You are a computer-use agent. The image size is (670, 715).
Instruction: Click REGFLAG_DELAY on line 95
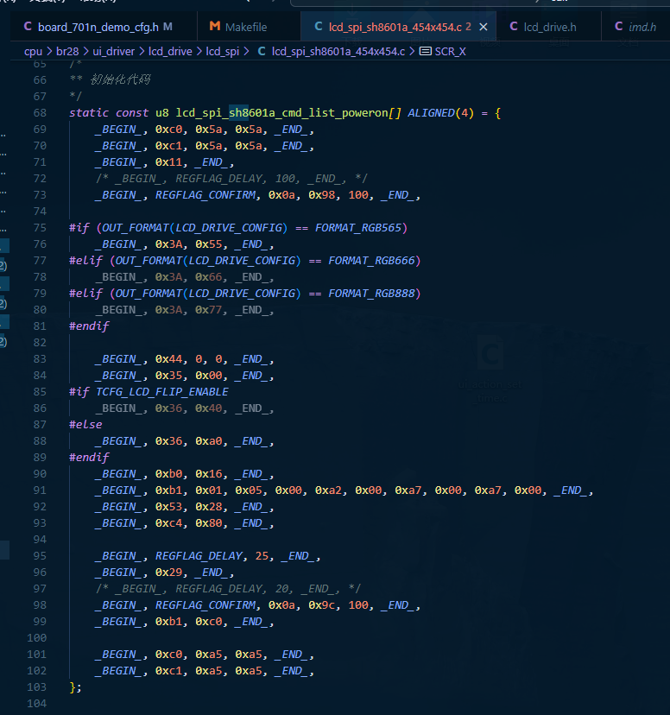199,556
